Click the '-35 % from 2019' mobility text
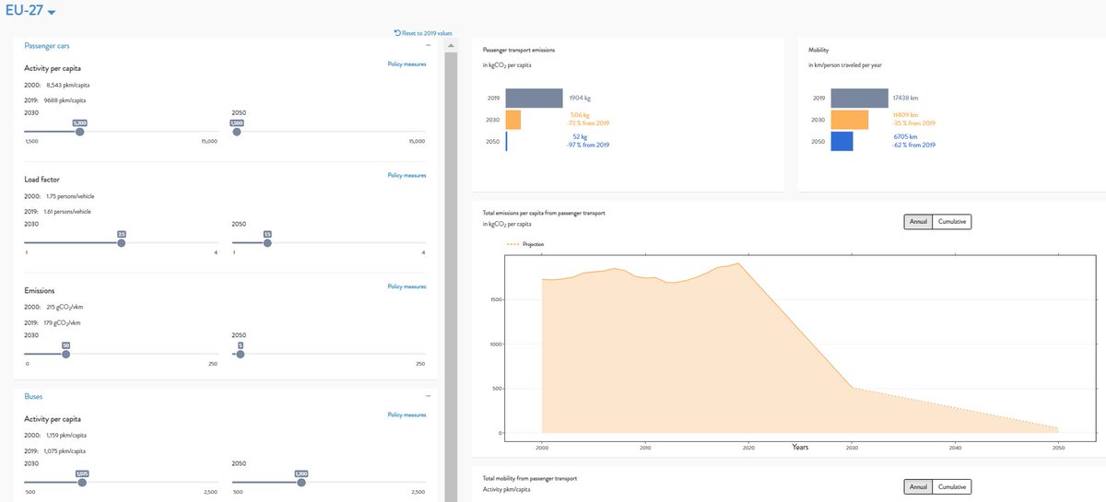 (x=915, y=123)
